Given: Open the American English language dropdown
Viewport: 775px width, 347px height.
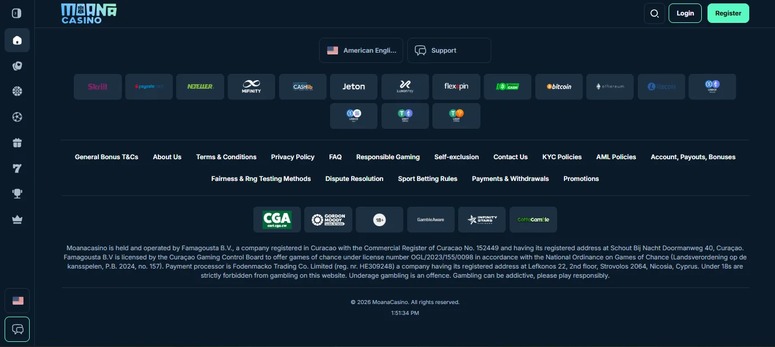Looking at the screenshot, I should click(361, 50).
